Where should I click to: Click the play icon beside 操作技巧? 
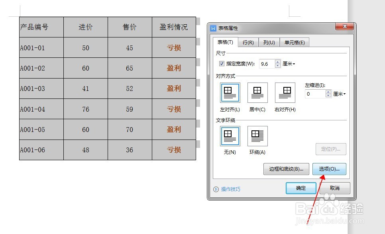click(x=216, y=189)
